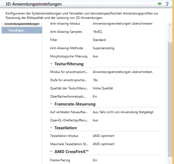Open Tessellation-Modus value AMD optimiert
This screenshot has width=174, height=164.
(104, 136)
